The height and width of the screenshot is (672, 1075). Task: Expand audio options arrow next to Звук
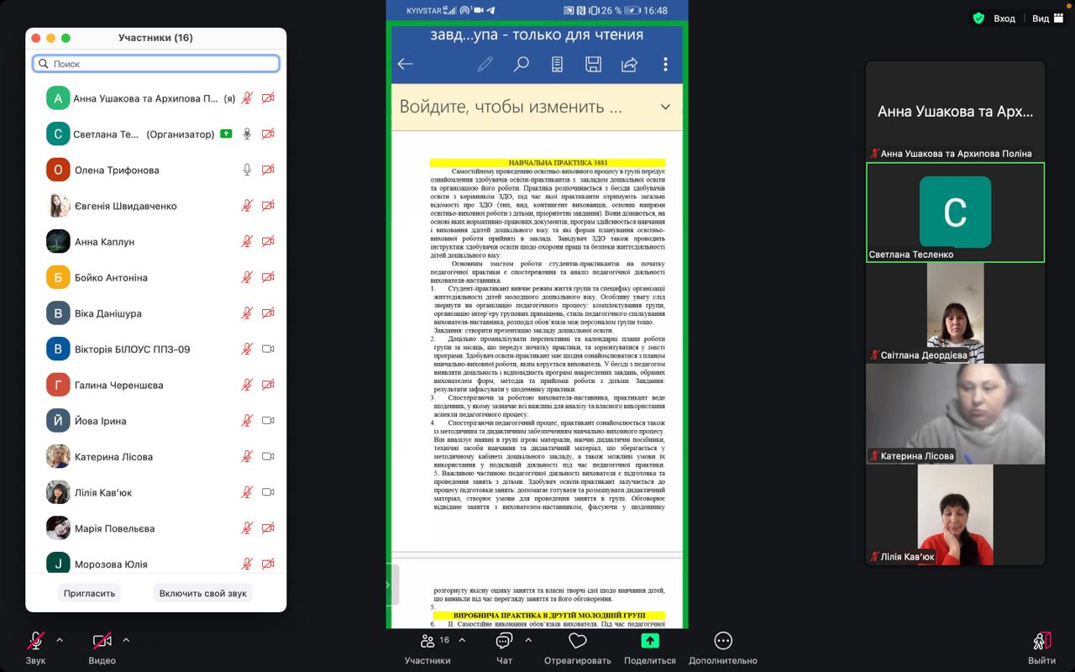pyautogui.click(x=60, y=640)
